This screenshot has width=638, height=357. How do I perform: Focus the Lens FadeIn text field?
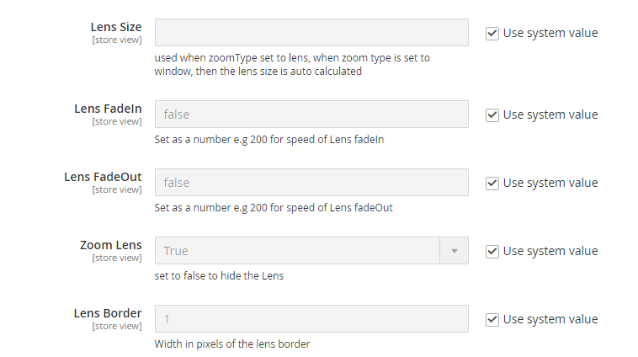311,115
